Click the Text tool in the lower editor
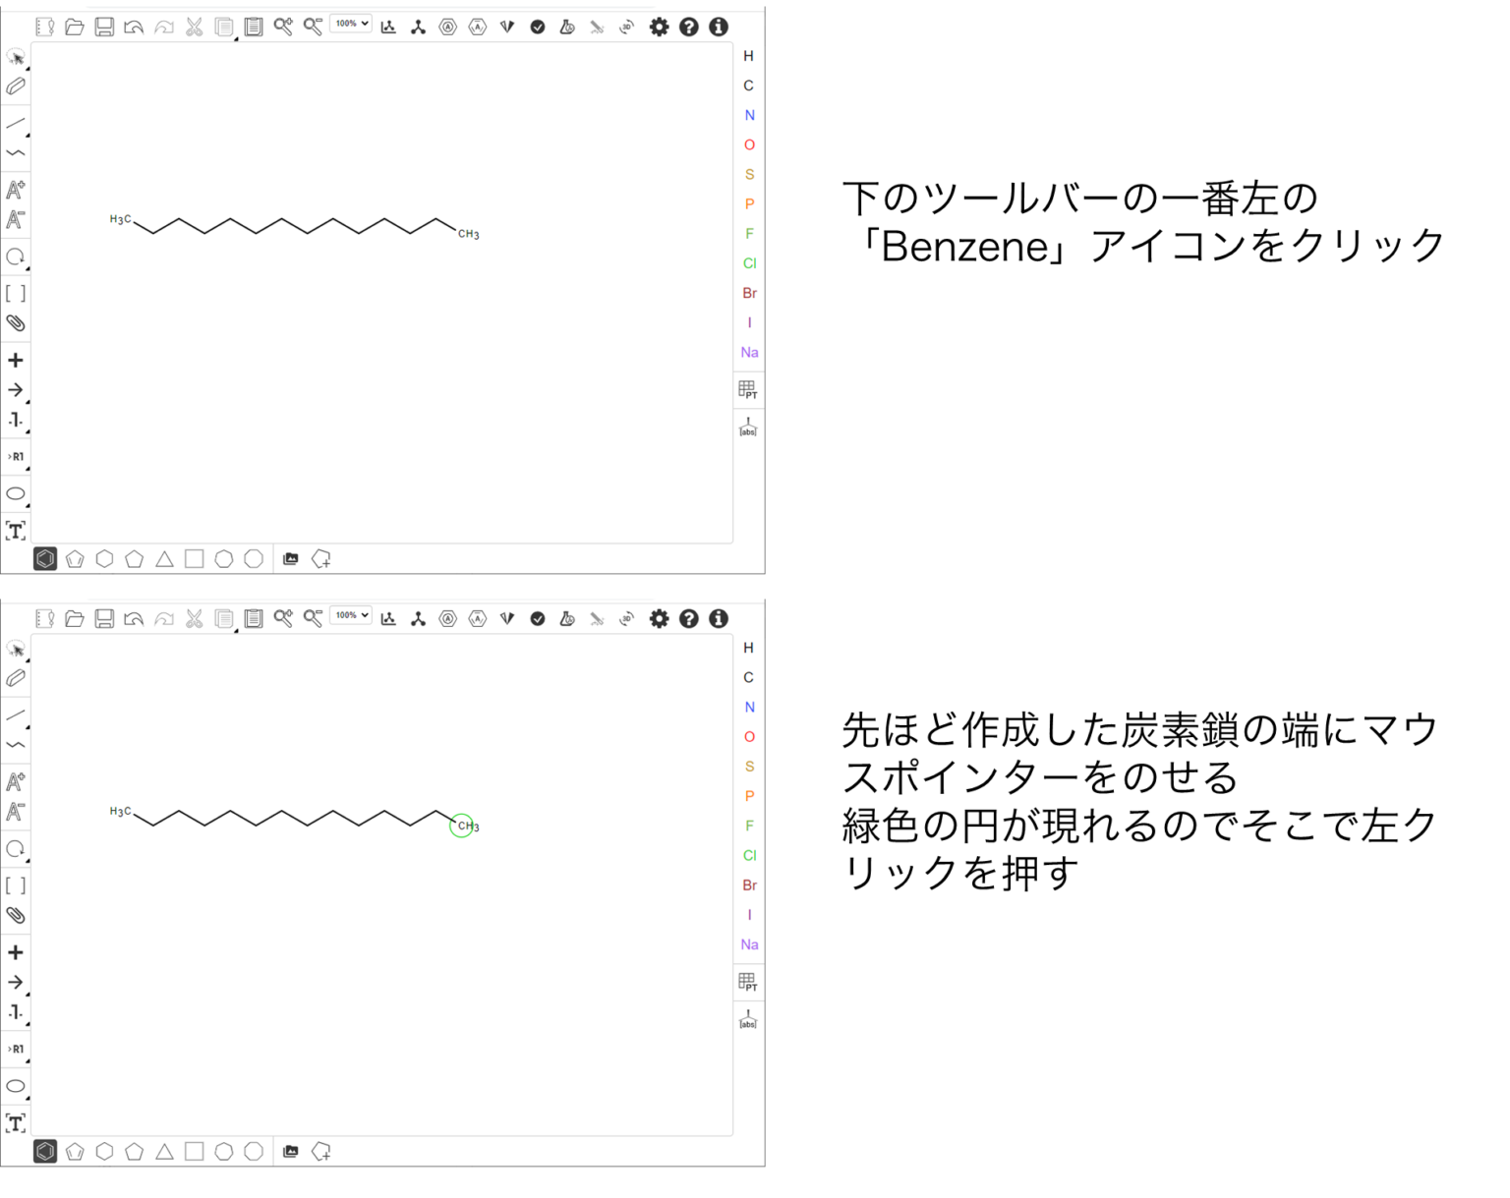 [x=16, y=1123]
